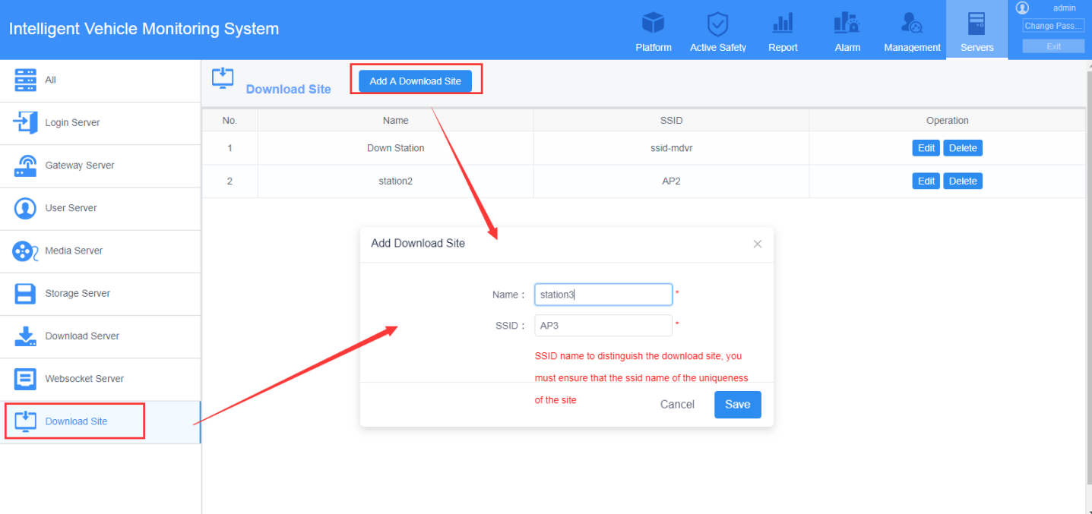Click the Change Password button
1092x514 pixels.
click(x=1053, y=26)
